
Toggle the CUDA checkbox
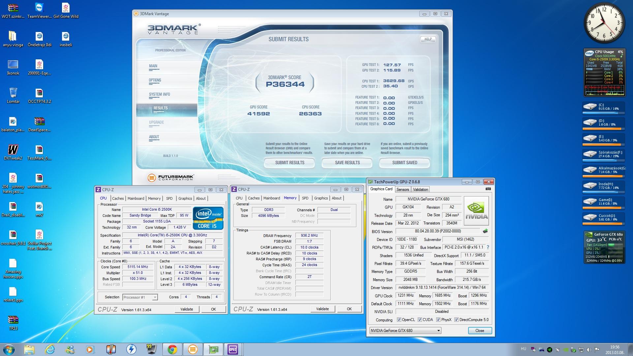coord(420,320)
